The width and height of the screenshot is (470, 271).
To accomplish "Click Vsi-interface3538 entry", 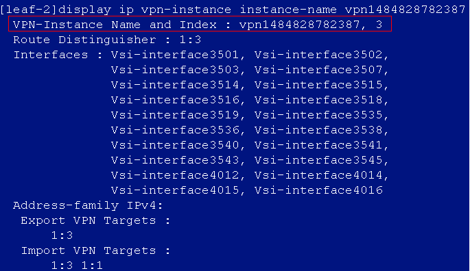I will [318, 130].
